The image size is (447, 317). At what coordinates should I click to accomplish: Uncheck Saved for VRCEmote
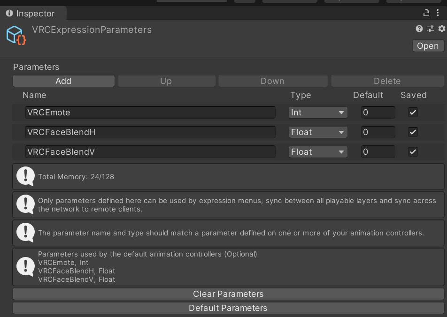pos(413,112)
